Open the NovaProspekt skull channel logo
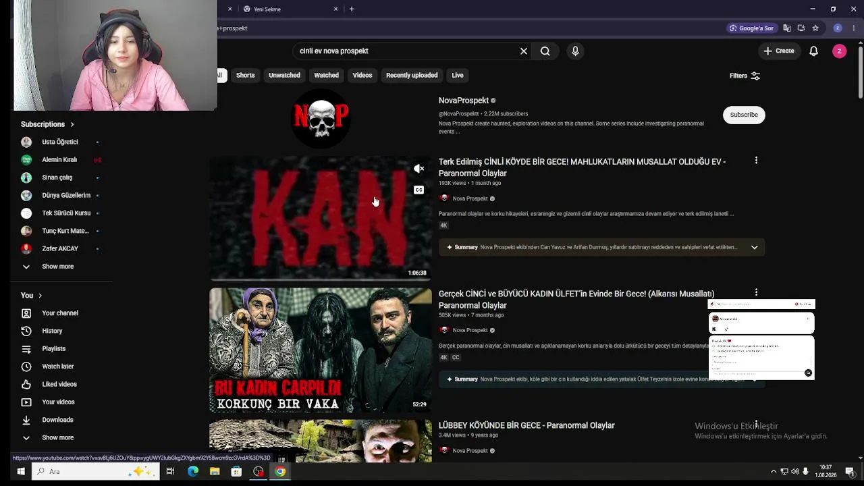 tap(321, 118)
